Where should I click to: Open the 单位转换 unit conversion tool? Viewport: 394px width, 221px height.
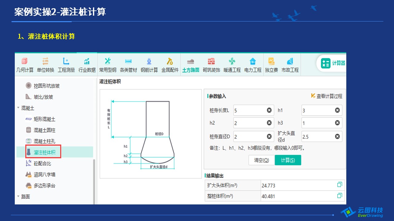[46, 65]
